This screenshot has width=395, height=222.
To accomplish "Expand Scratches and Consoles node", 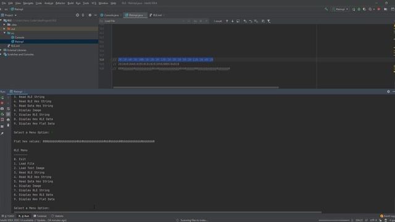I will point(1,54).
